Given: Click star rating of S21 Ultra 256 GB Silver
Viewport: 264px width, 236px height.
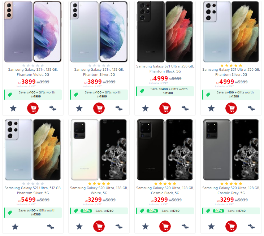Looking at the screenshot, I should [x=231, y=65].
